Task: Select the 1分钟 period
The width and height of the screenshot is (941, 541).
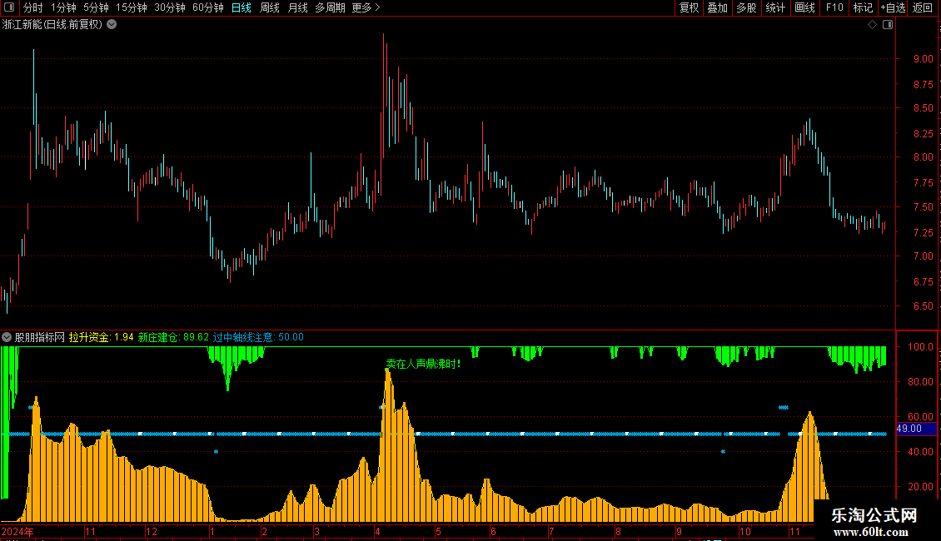Action: (63, 7)
